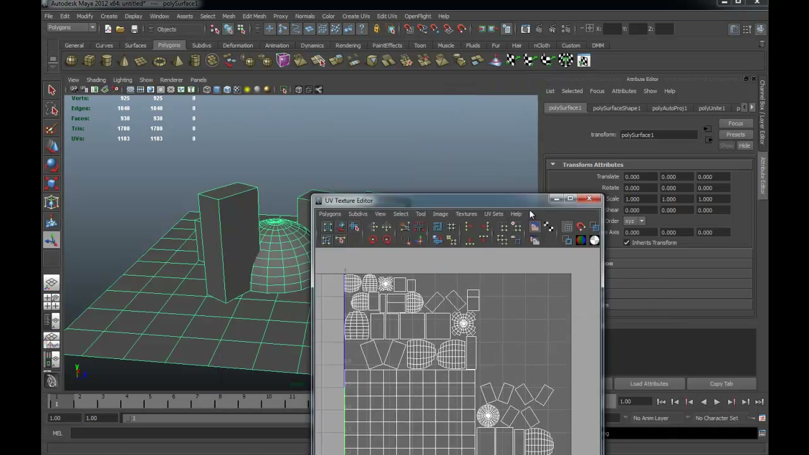This screenshot has height=455, width=809.
Task: Click the range slider bar handle
Action: (130, 418)
